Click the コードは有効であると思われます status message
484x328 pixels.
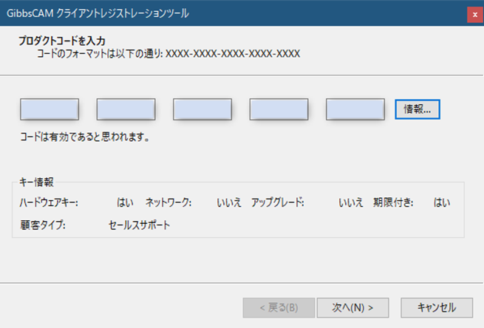pyautogui.click(x=85, y=137)
